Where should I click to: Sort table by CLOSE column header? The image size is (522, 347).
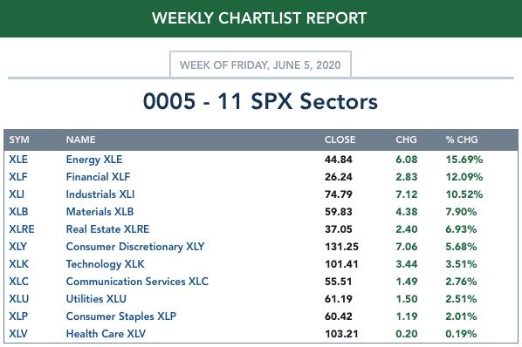coord(340,139)
